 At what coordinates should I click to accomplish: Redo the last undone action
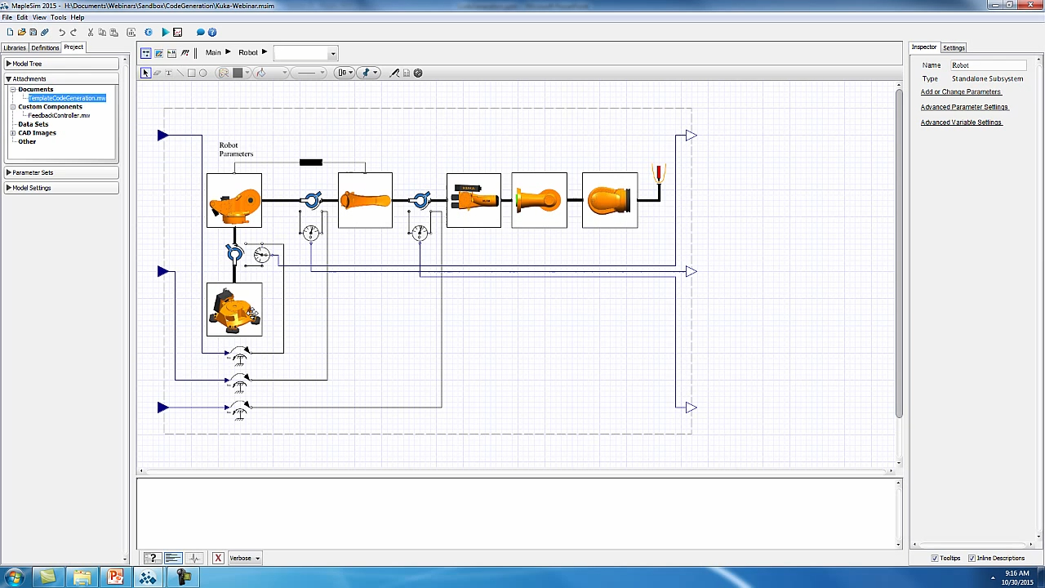pyautogui.click(x=73, y=33)
